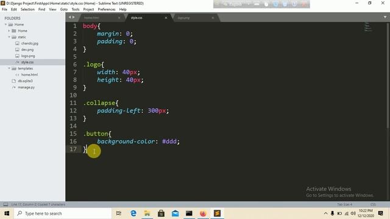
Task: Click the Tab Size 4 status entry
Action: [x=344, y=204]
